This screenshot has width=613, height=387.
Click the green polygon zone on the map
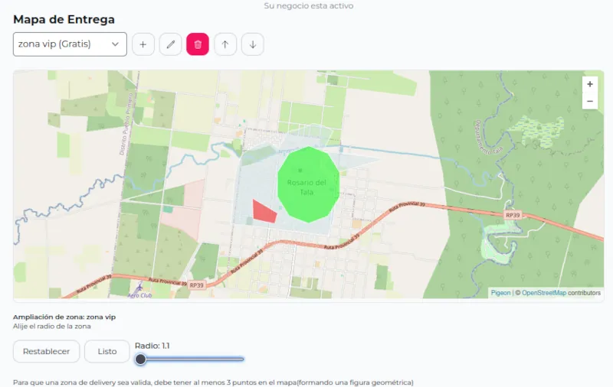(309, 184)
